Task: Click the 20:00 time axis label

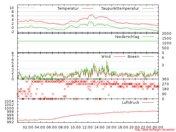Action: (x=134, y=127)
